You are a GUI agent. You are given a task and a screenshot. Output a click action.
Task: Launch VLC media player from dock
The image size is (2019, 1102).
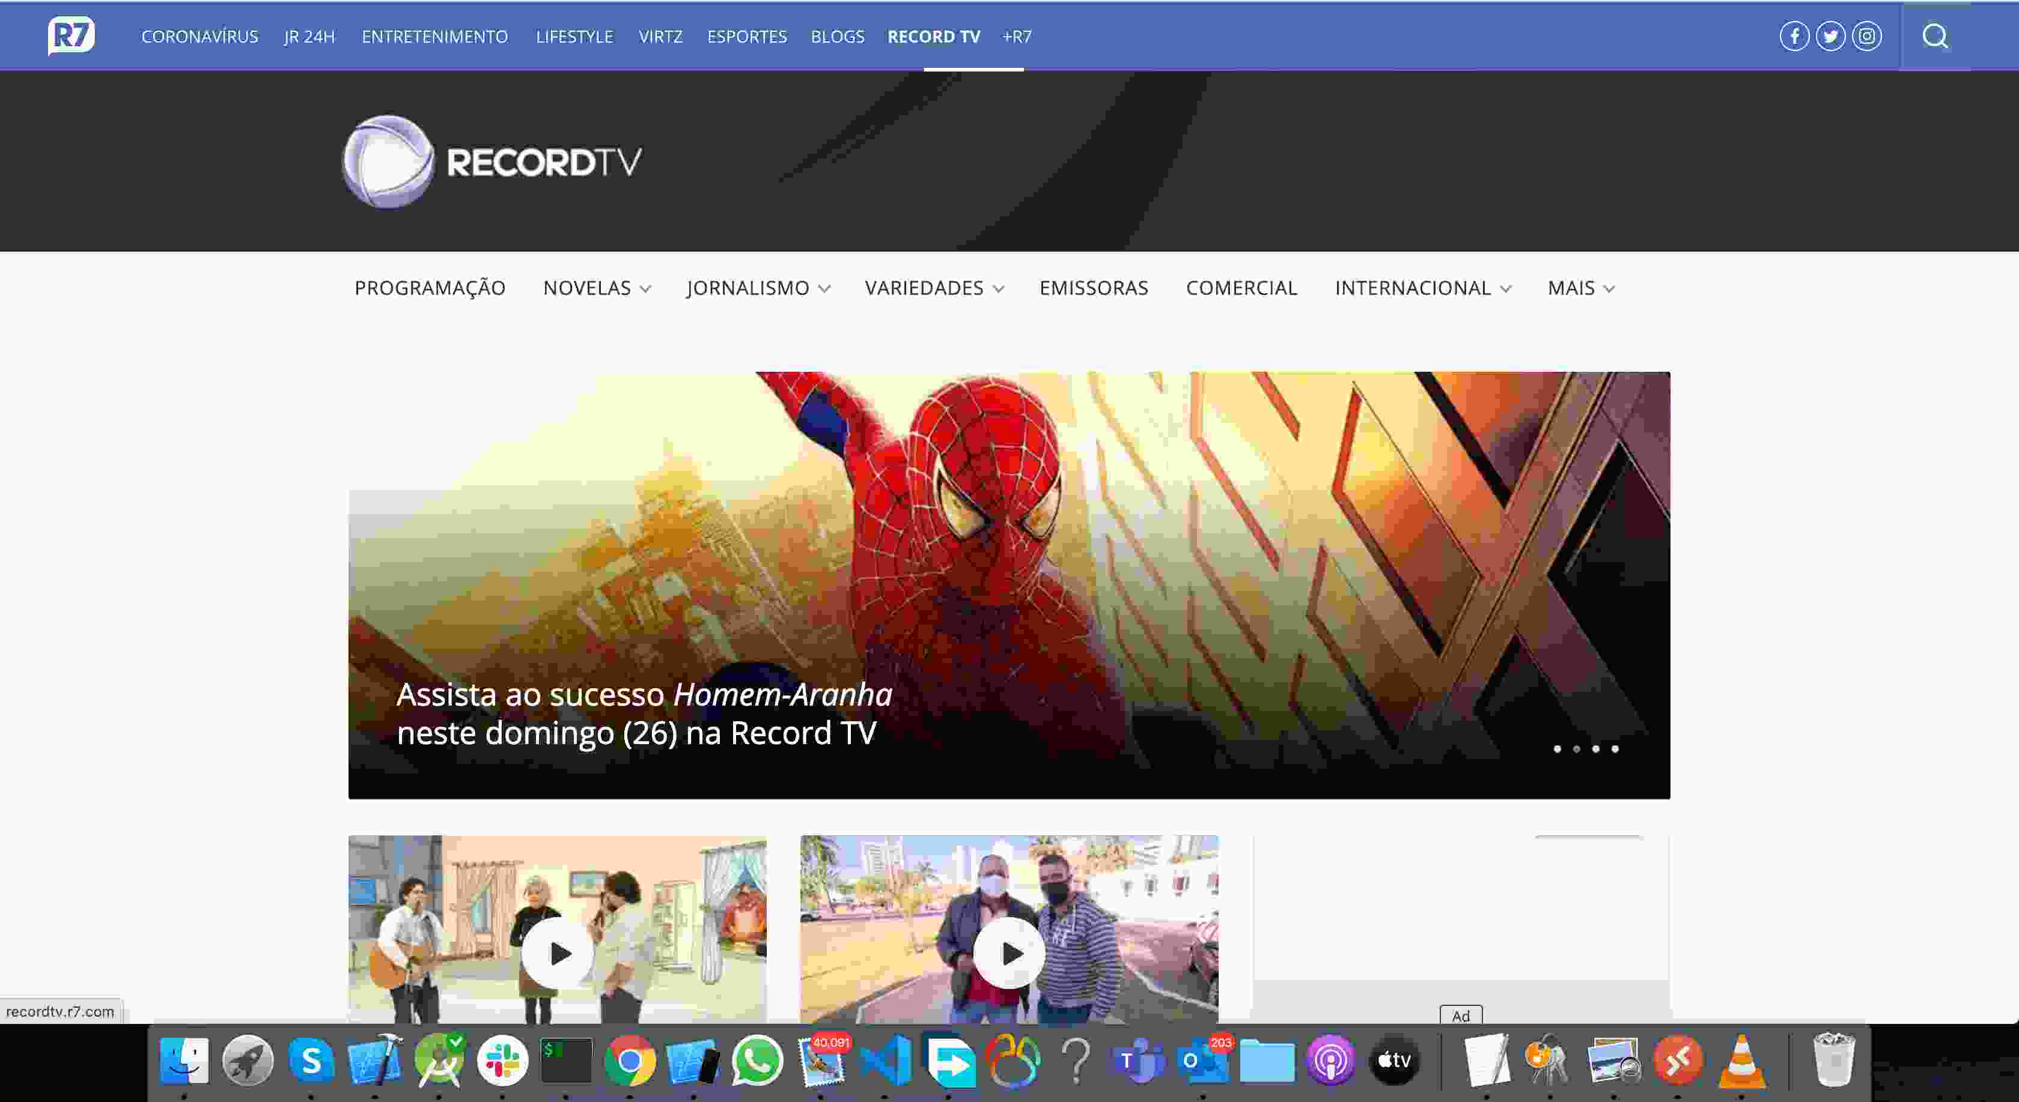tap(1741, 1061)
